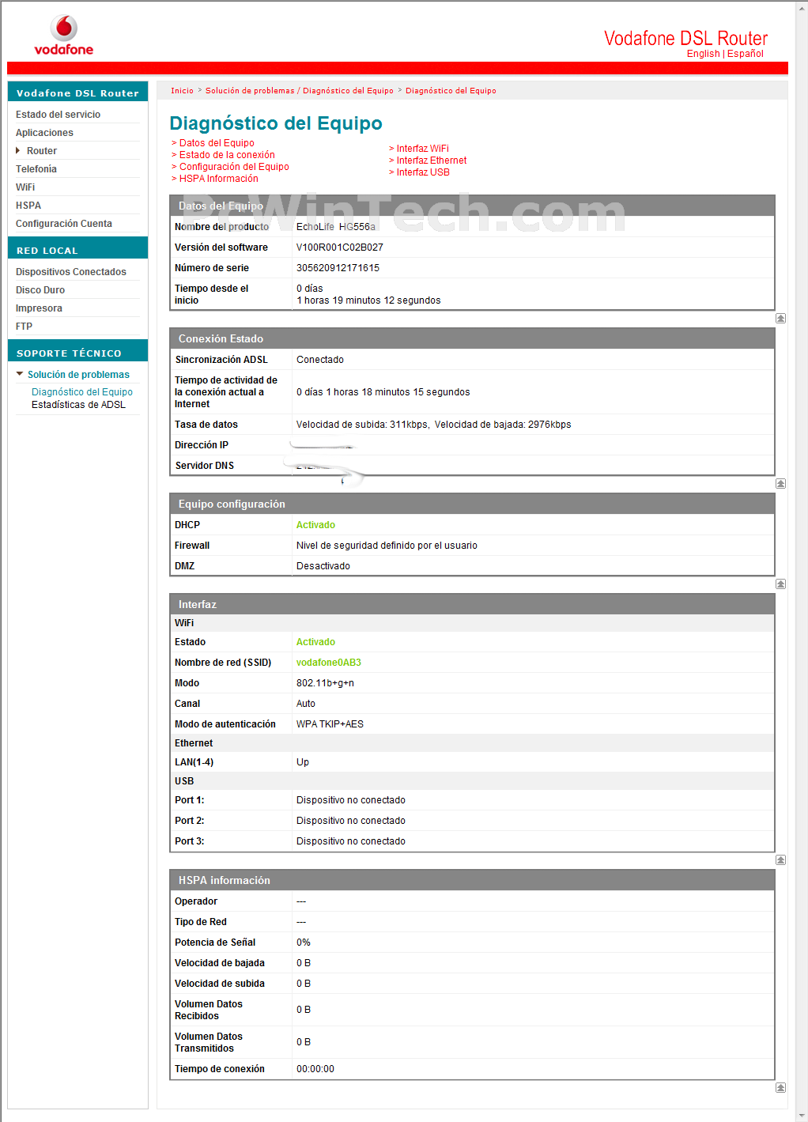
Task: Click WPA TKIP+AES authentication value
Action: (x=330, y=724)
